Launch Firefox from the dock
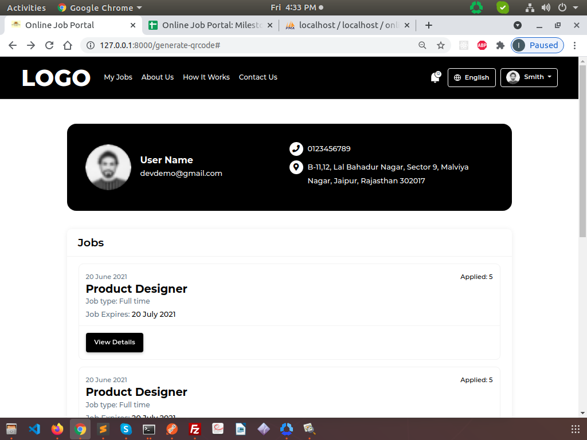Image resolution: width=587 pixels, height=440 pixels. [57, 429]
